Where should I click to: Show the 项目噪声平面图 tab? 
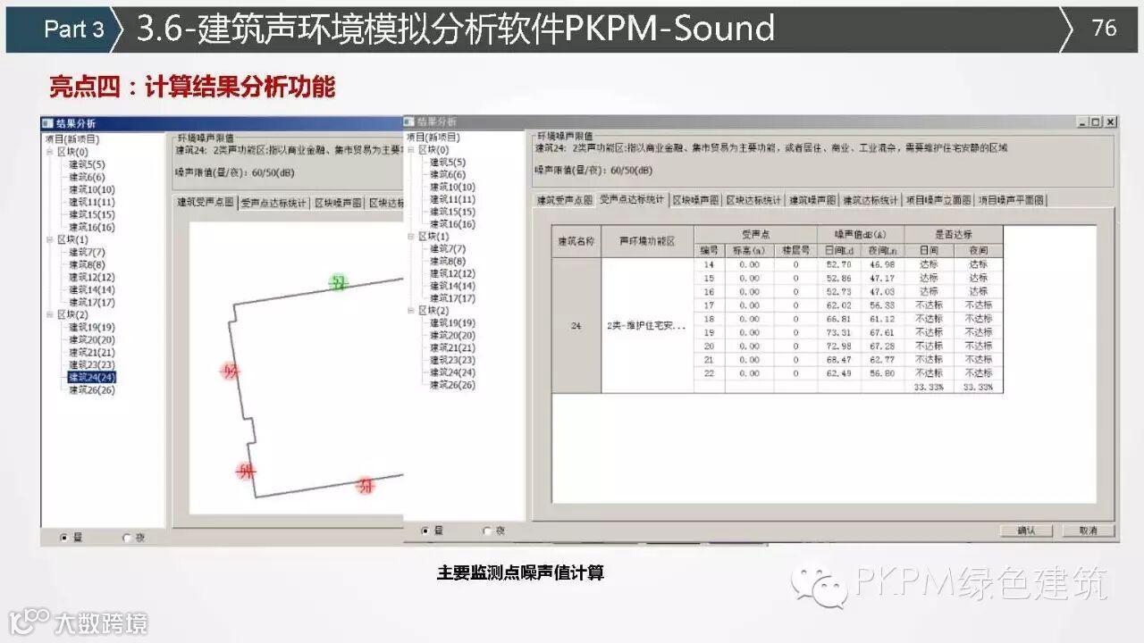pyautogui.click(x=1011, y=200)
